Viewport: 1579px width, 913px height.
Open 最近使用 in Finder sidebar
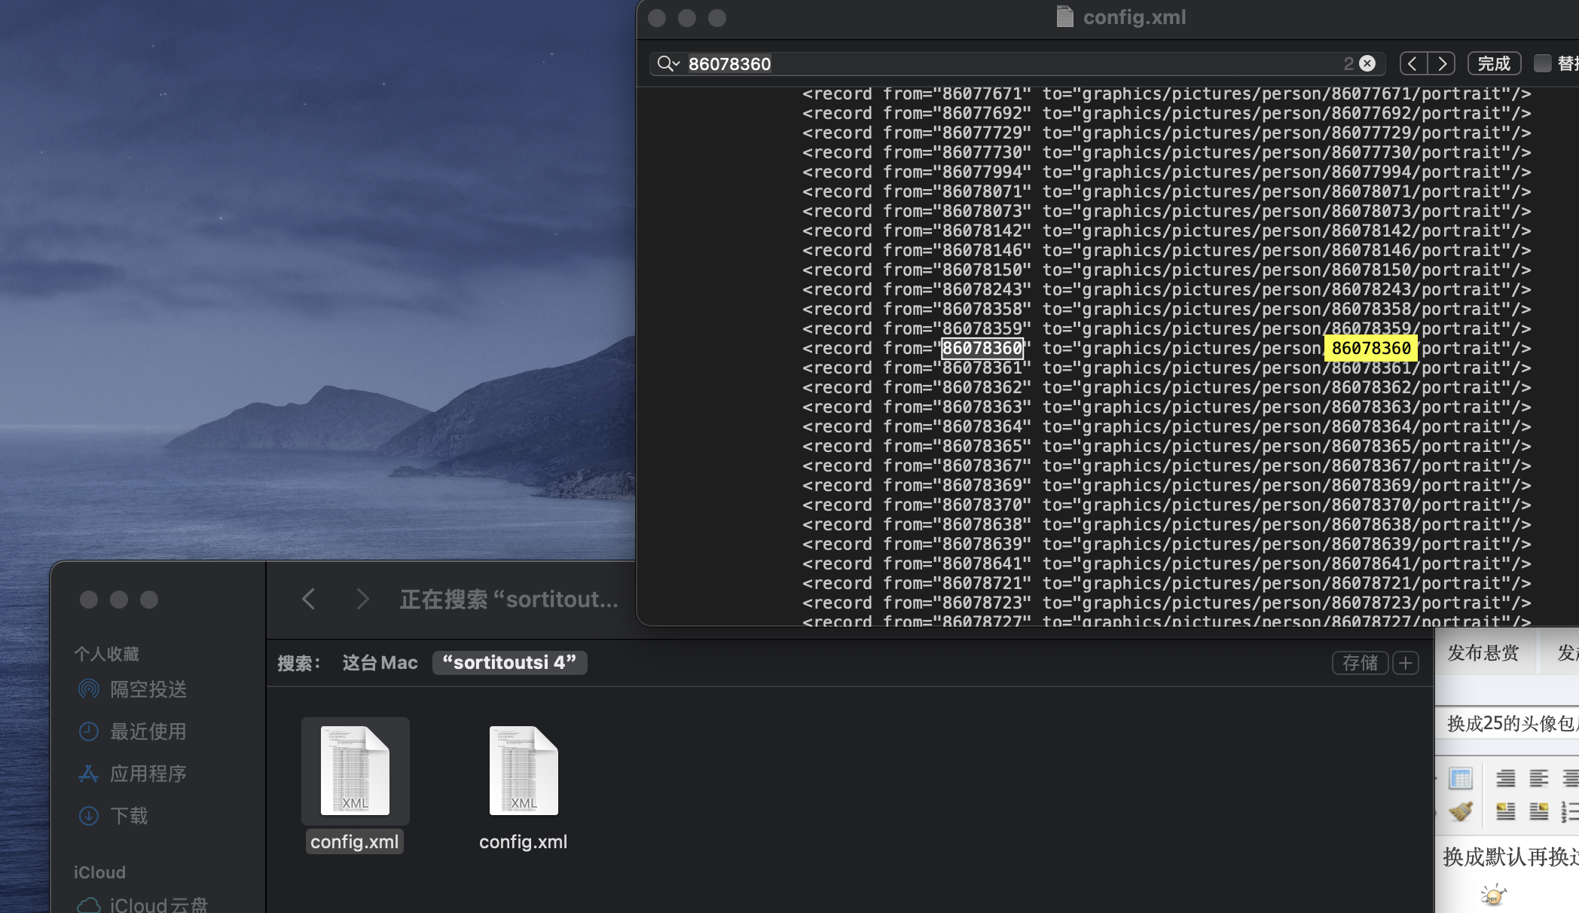pyautogui.click(x=148, y=731)
